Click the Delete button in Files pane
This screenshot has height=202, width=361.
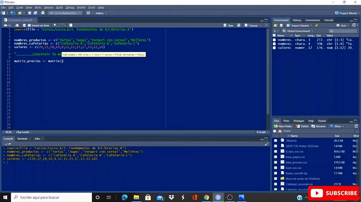[x=302, y=126]
